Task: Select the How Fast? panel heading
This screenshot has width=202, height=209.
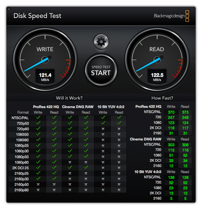Action: [x=162, y=98]
